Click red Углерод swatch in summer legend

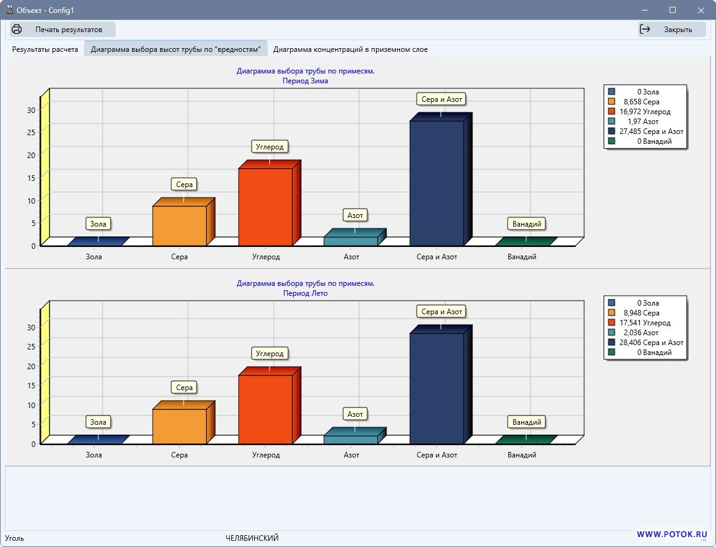(x=612, y=323)
